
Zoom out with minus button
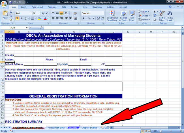tap(161, 131)
